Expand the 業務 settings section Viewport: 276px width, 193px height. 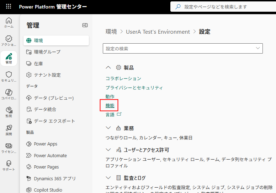coord(108,128)
